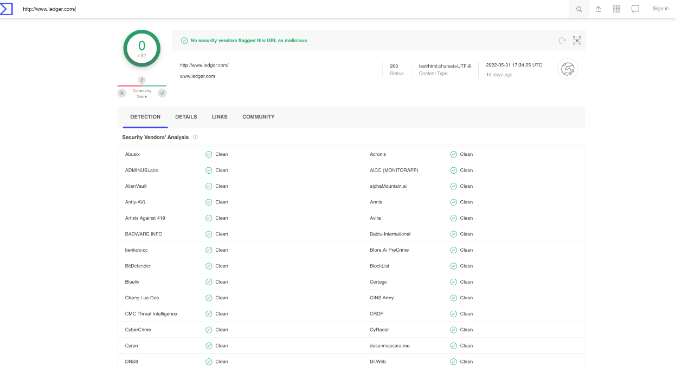Click the Clean check icon for BlockList

click(454, 266)
